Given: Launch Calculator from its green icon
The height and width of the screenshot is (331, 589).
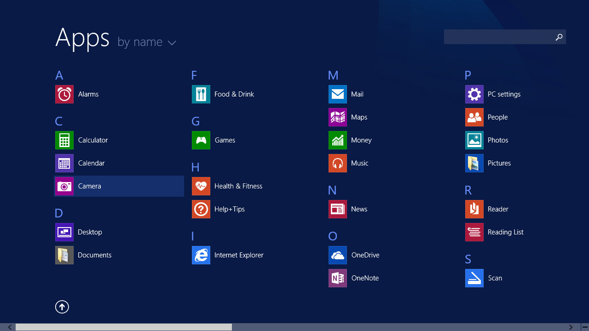Looking at the screenshot, I should pos(64,140).
